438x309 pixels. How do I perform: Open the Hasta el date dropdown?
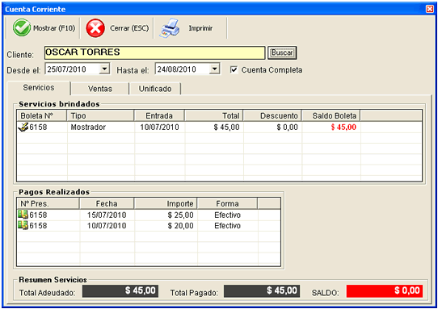coord(214,69)
